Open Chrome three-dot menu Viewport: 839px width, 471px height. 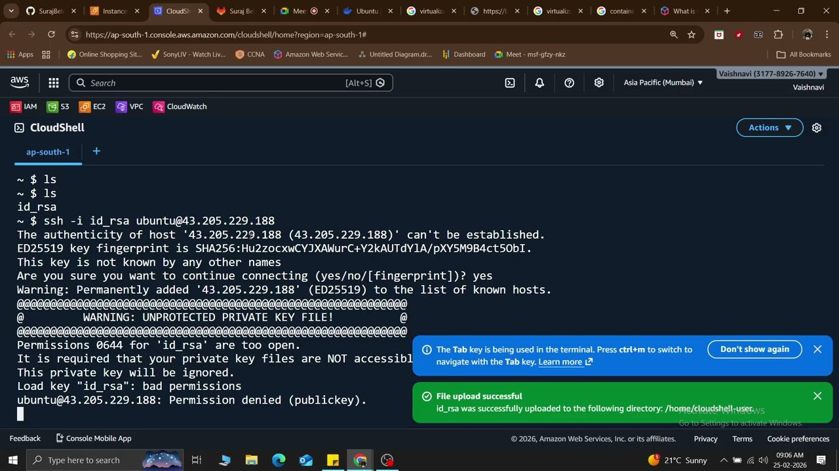pyautogui.click(x=827, y=35)
